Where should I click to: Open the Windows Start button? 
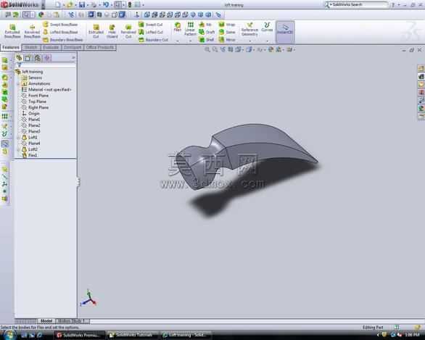(9, 335)
